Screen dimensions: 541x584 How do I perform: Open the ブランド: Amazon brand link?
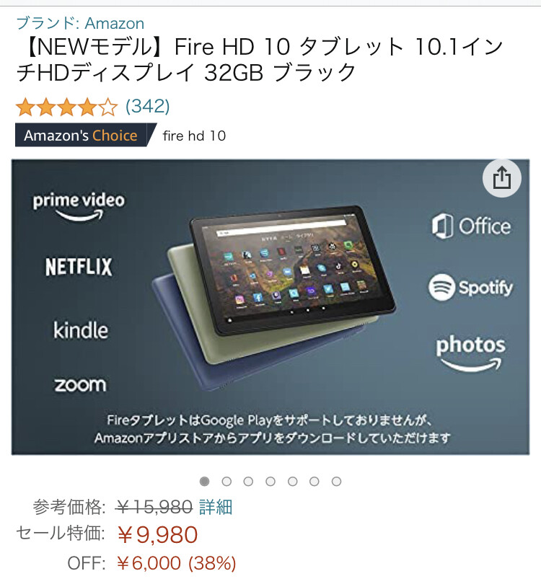(80, 23)
